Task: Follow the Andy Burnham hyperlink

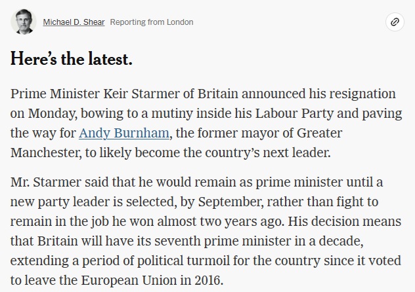Action: 124,133
